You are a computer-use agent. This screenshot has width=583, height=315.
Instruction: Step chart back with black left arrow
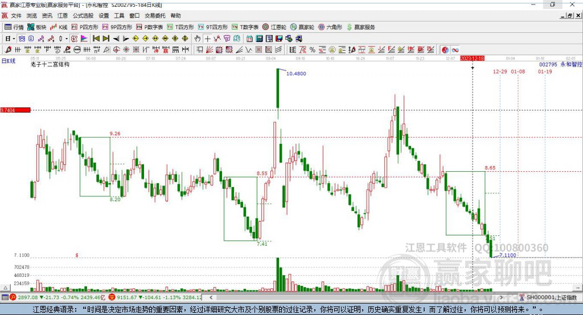pos(116,39)
